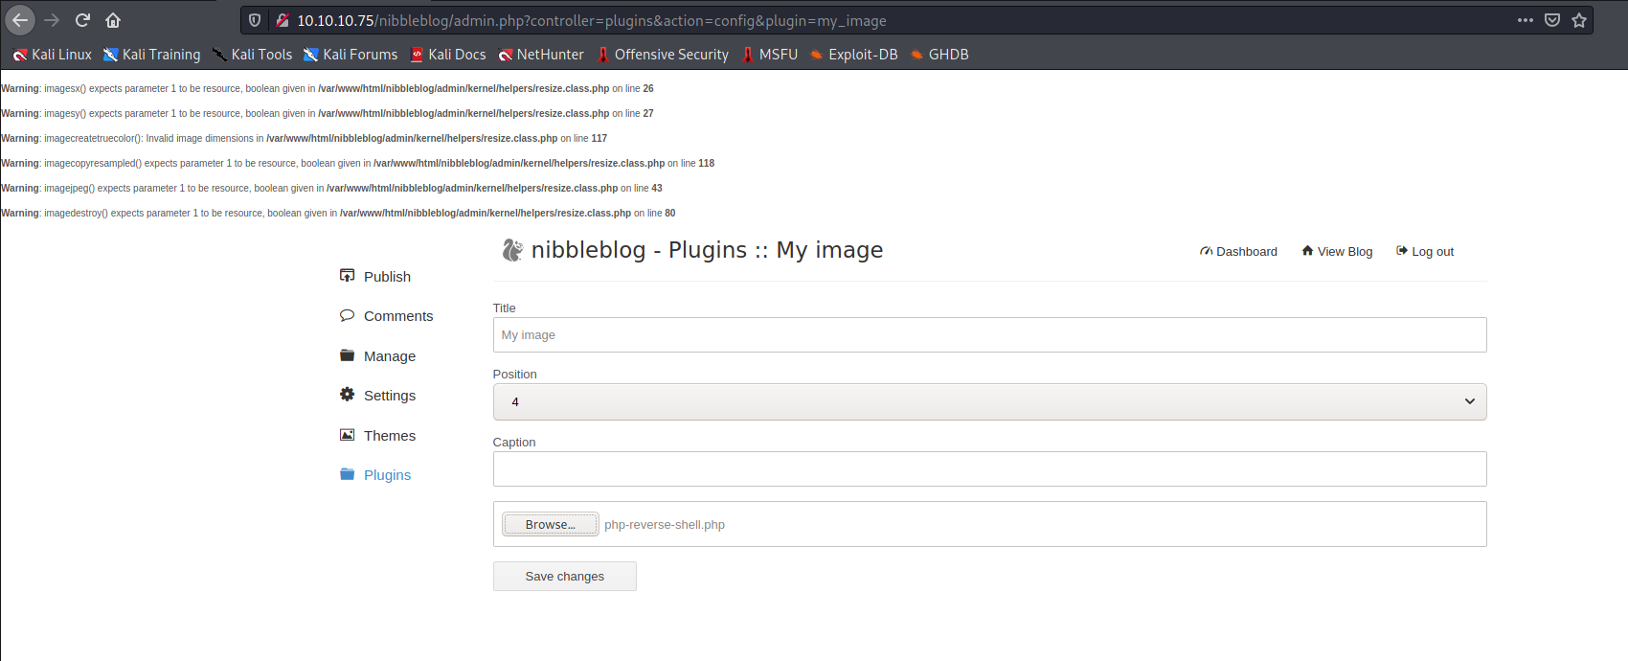Image resolution: width=1628 pixels, height=661 pixels.
Task: Click the imagesx() warning on line 26
Action: [x=328, y=88]
